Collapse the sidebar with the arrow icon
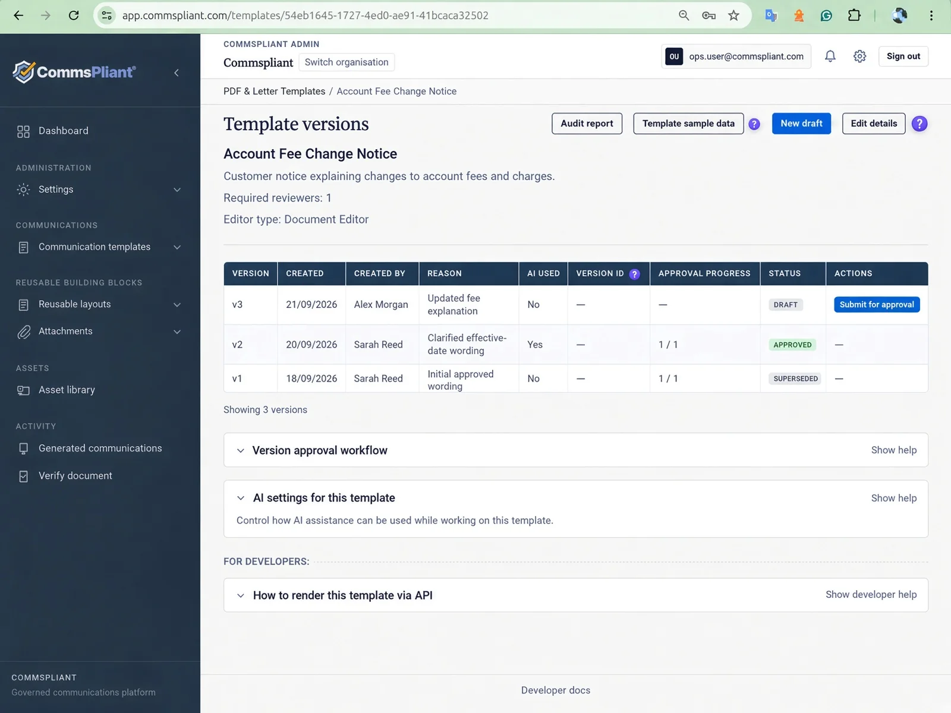The height and width of the screenshot is (713, 951). 177,72
